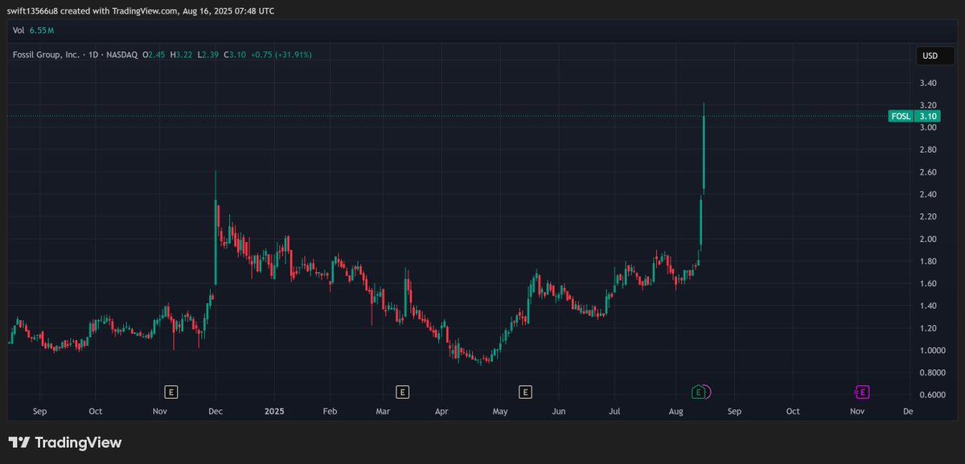Select the earnings marker under March

[402, 392]
